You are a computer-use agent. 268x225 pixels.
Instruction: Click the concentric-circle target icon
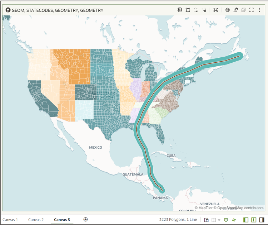(228, 10)
